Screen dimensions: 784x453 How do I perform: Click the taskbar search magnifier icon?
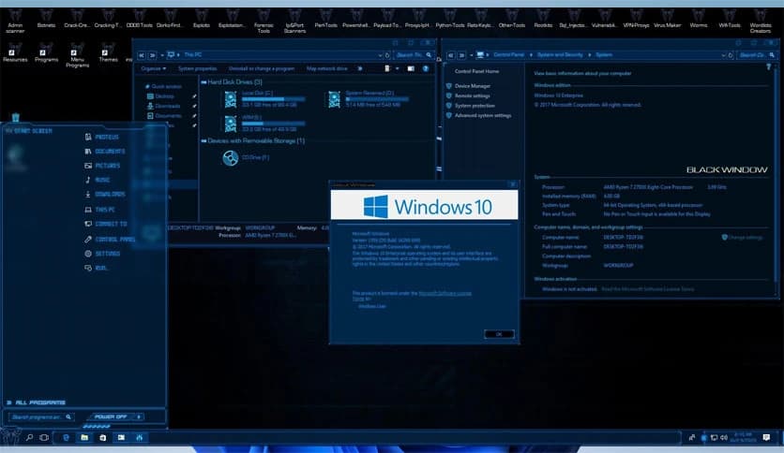coord(29,437)
